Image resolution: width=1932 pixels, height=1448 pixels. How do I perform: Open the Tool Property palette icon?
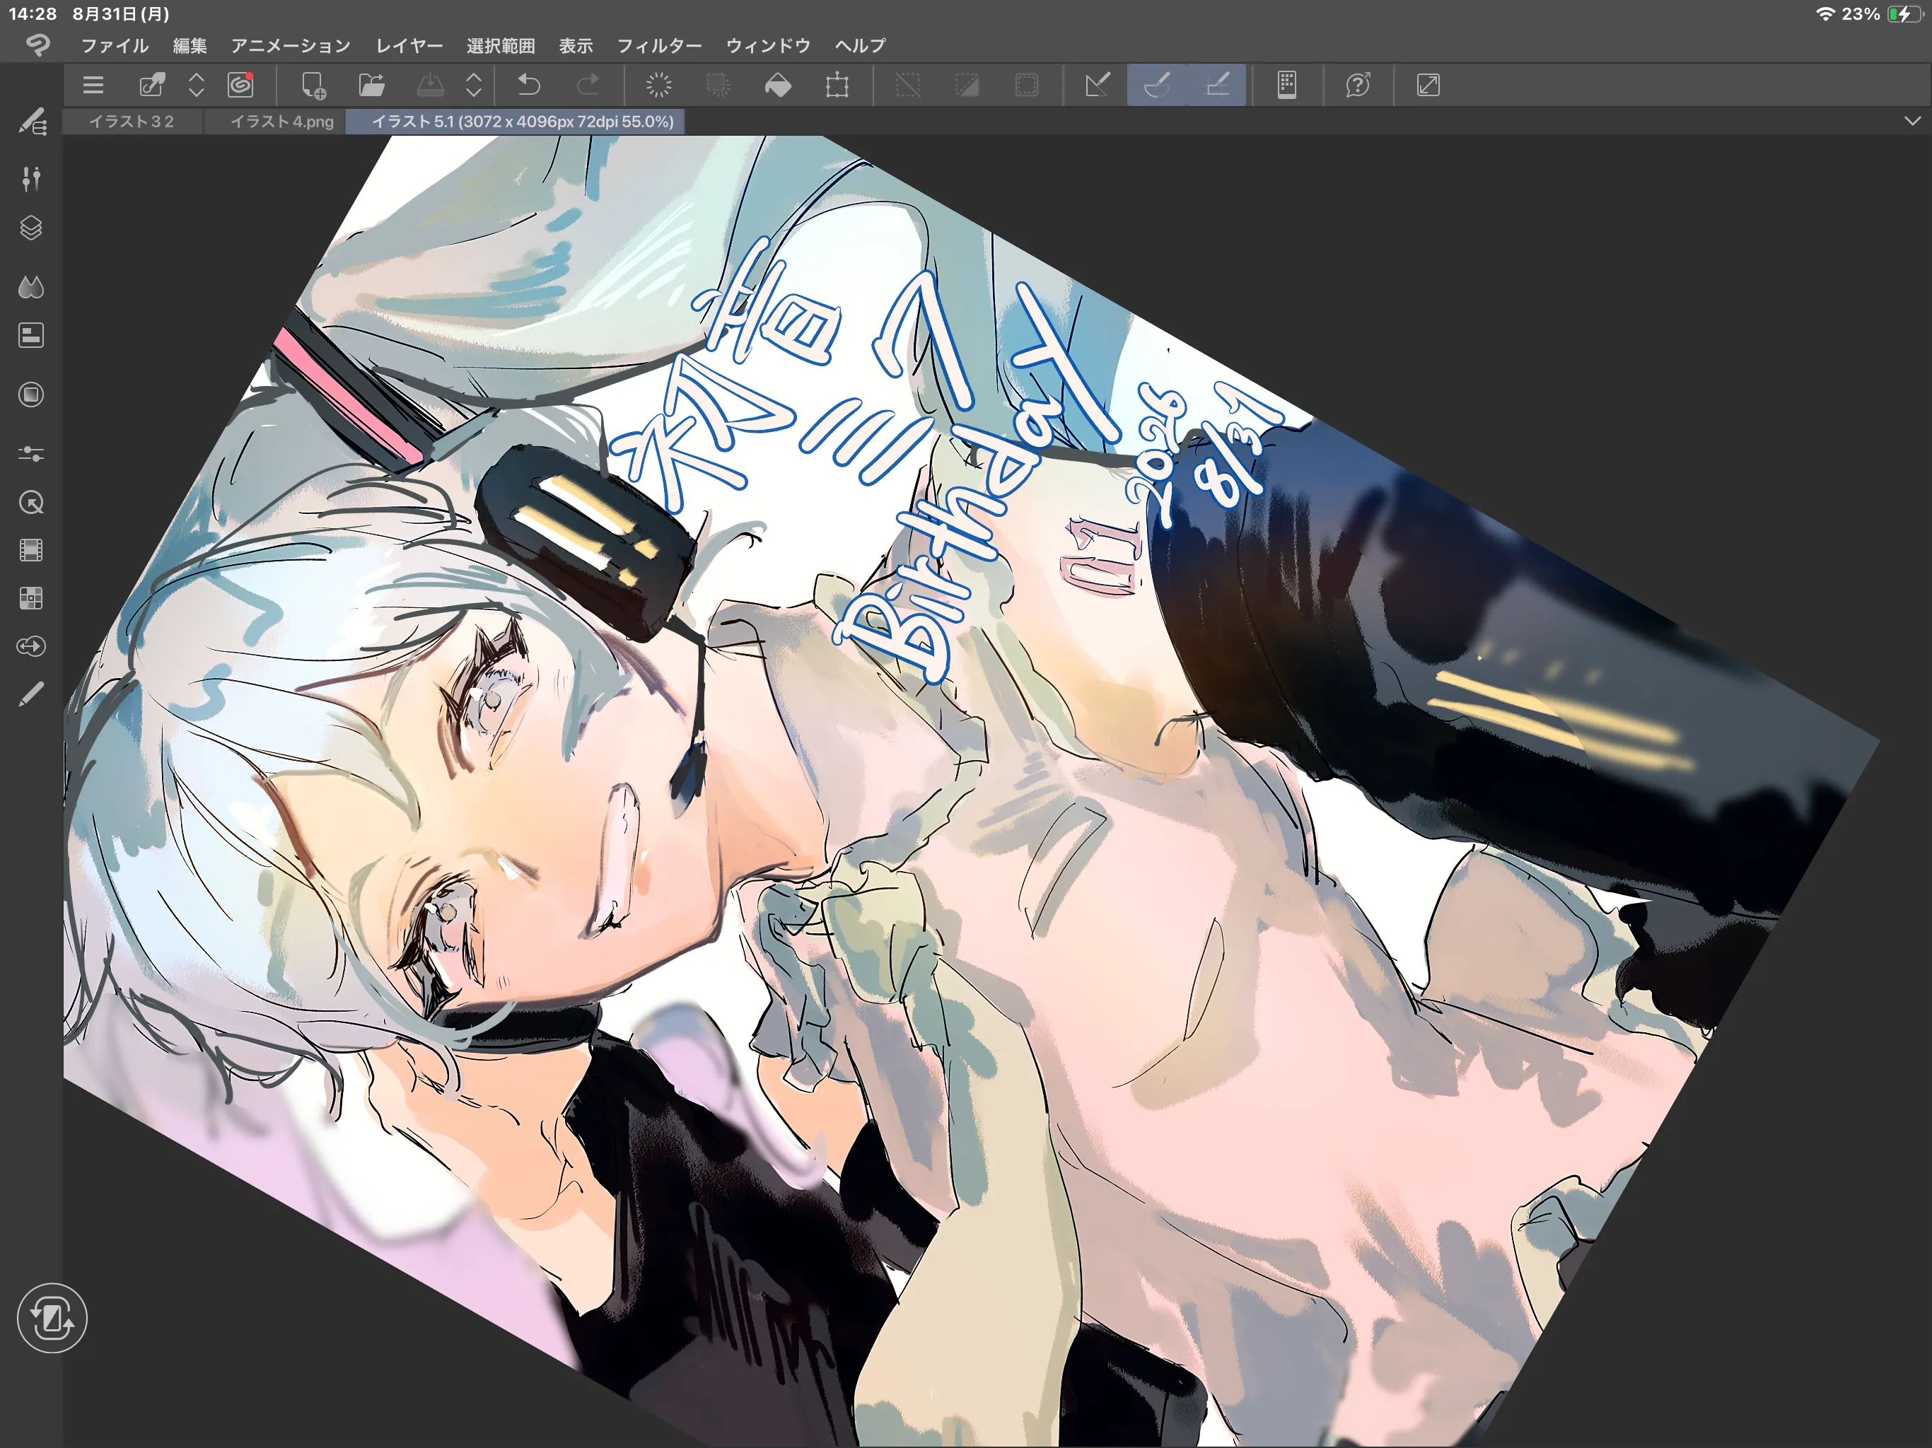point(31,179)
